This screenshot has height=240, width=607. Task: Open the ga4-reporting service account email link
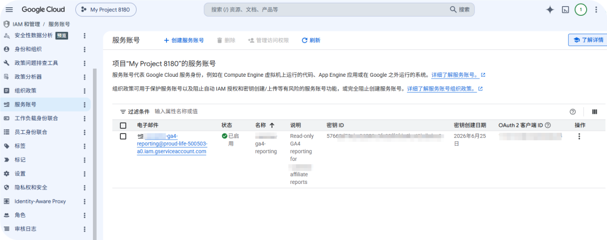point(172,144)
